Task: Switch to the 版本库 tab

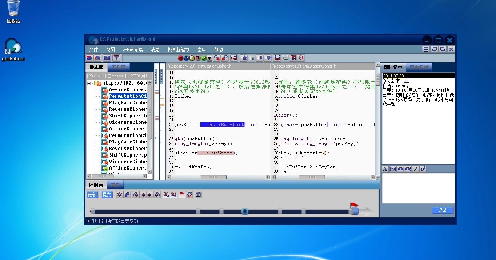Action: click(96, 67)
